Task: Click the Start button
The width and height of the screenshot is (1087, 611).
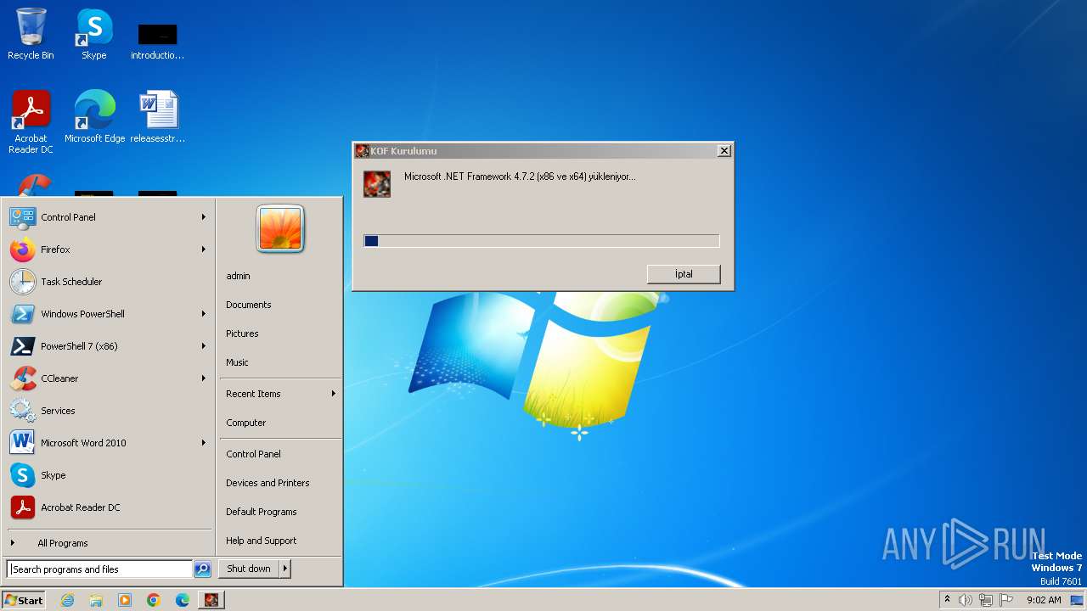Action: 24,600
